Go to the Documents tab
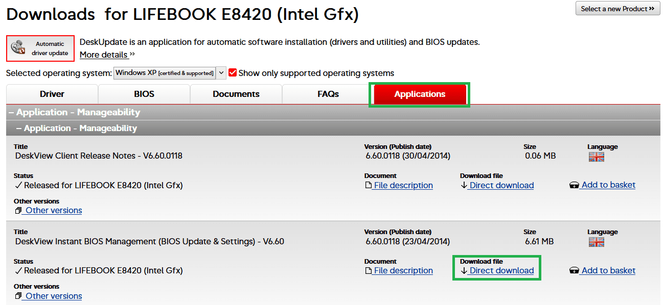 click(236, 94)
